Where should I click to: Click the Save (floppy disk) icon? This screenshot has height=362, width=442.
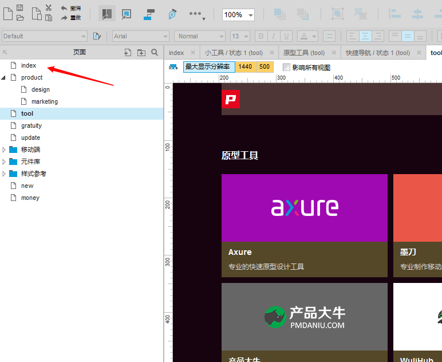tap(19, 7)
